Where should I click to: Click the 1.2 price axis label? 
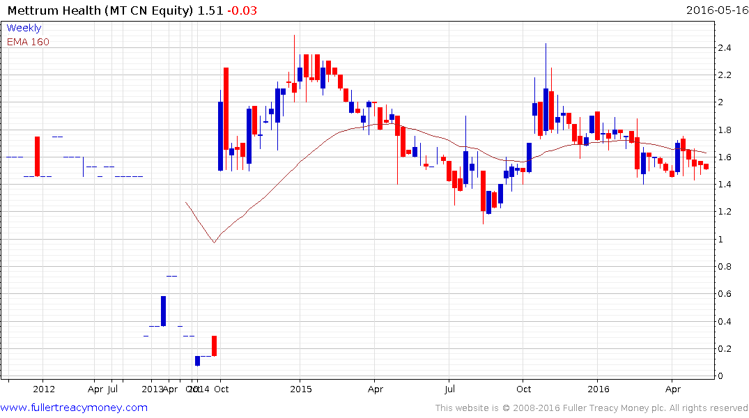click(724, 212)
